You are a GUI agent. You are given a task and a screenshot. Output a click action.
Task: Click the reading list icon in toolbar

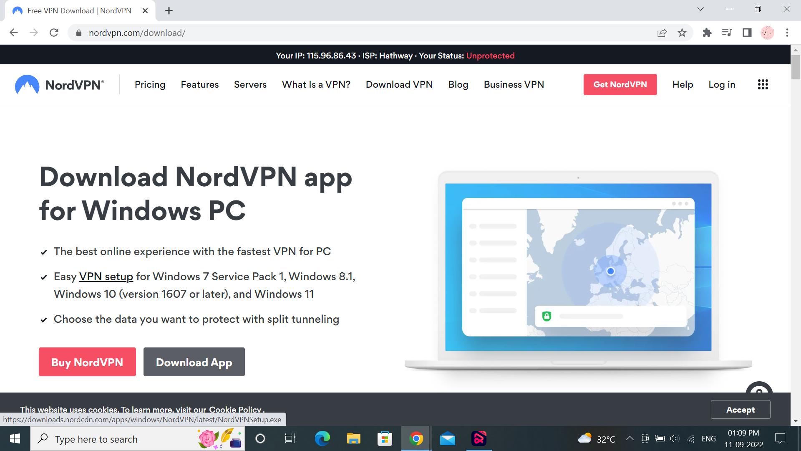click(727, 33)
